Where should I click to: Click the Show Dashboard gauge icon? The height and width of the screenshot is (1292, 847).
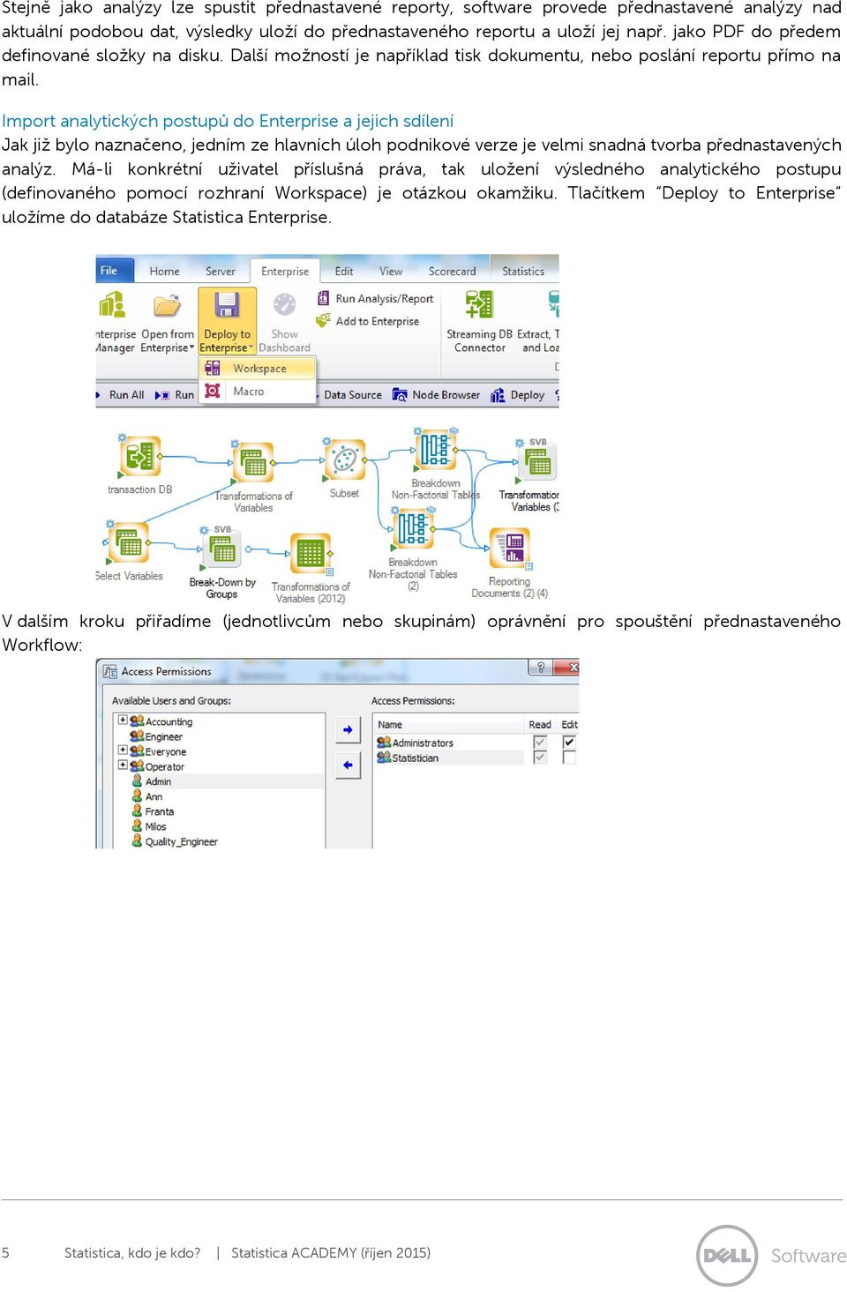(x=284, y=305)
